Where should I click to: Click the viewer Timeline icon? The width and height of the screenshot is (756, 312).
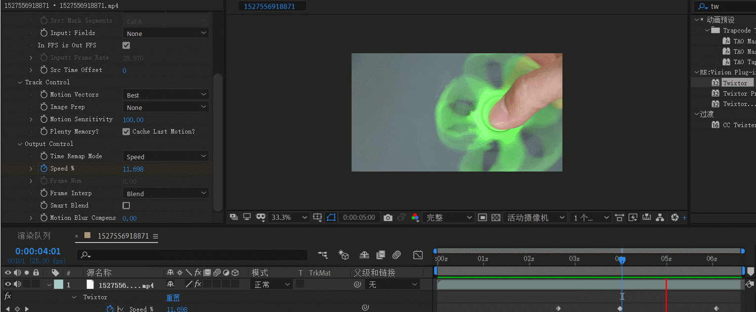(x=646, y=217)
